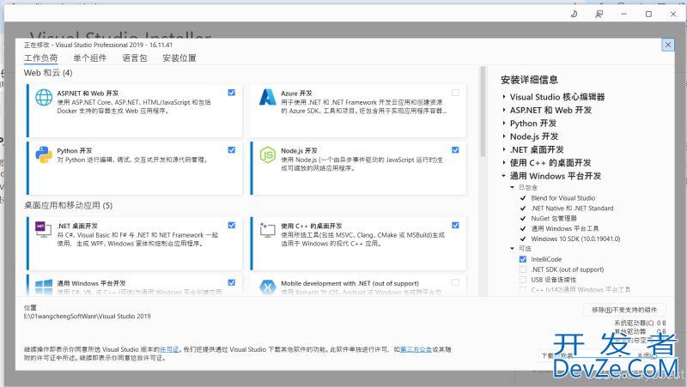The width and height of the screenshot is (687, 387).
Task: Expand ASP.NET 和 Web 开发 details
Action: point(504,110)
